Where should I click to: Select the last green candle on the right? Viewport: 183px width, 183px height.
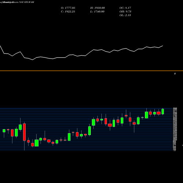[163, 112]
